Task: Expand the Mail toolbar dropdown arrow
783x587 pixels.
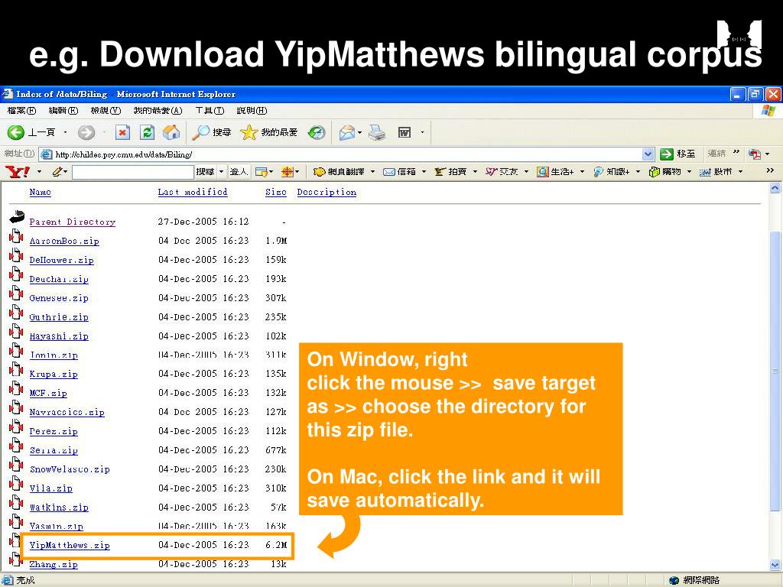Action: 359,132
